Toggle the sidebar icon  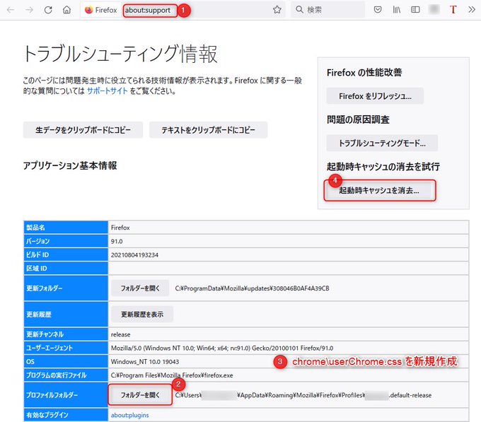click(415, 10)
